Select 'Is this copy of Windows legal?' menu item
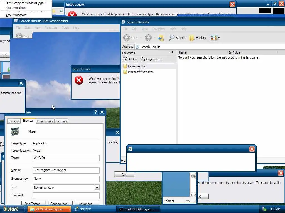Image resolution: width=285 pixels, height=213 pixels. coord(25,3)
